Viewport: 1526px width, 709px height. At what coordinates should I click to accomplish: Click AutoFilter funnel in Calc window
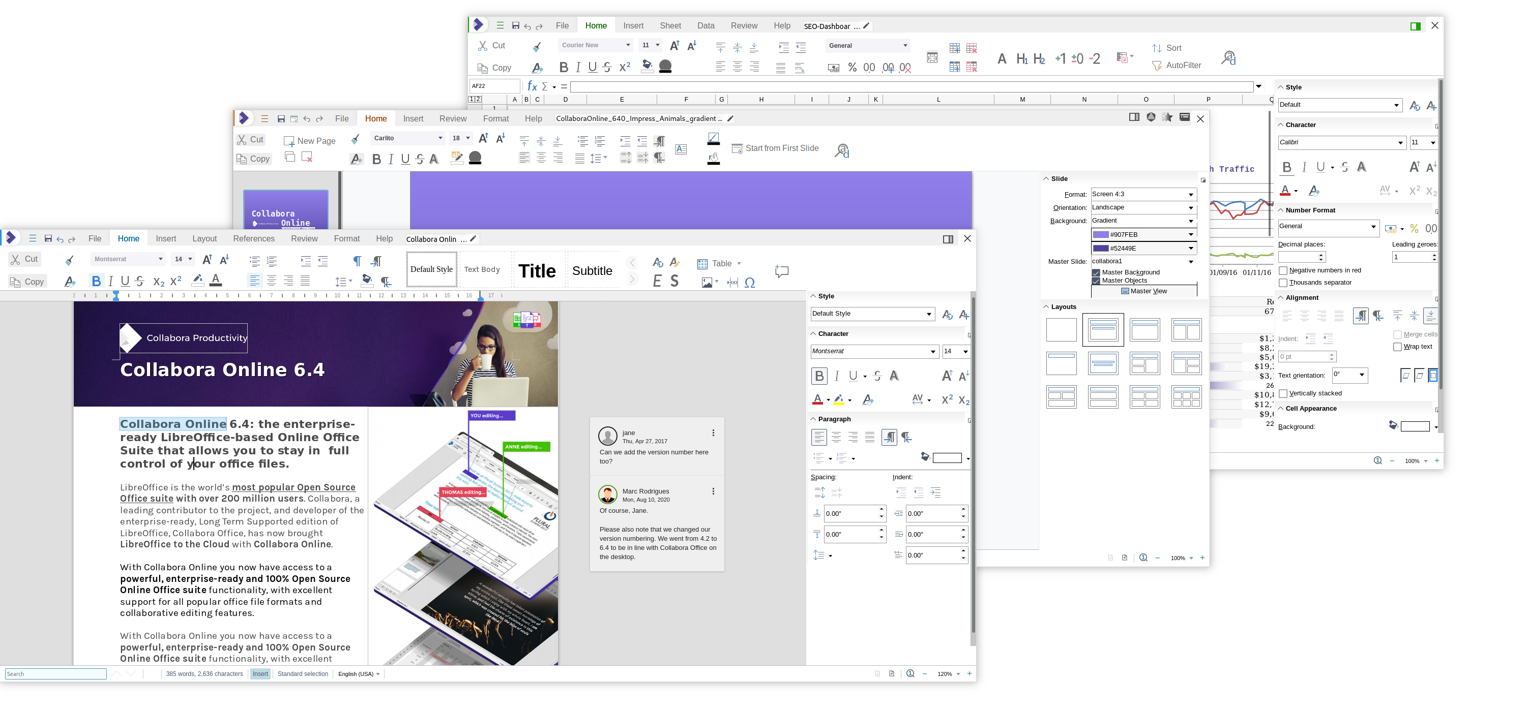coord(1177,65)
